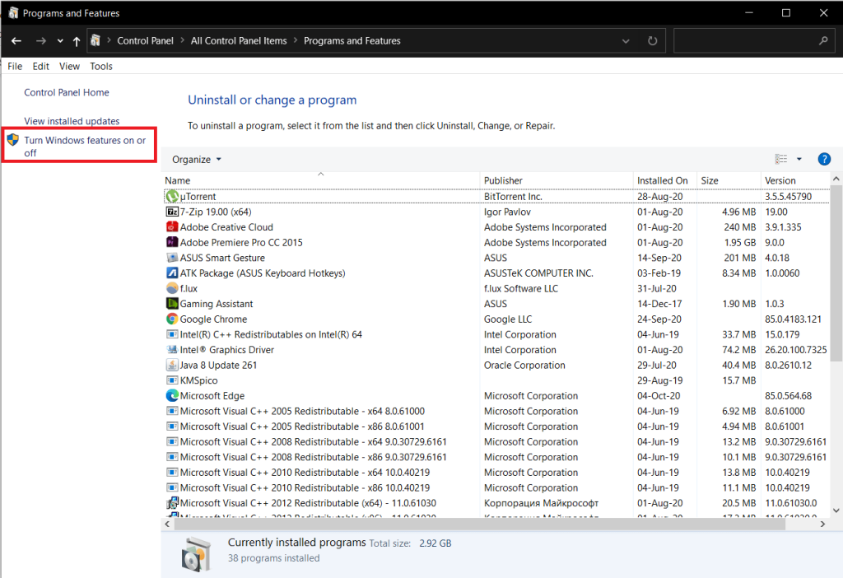Click the vertical scrollbar up arrow
843x578 pixels.
(836, 179)
